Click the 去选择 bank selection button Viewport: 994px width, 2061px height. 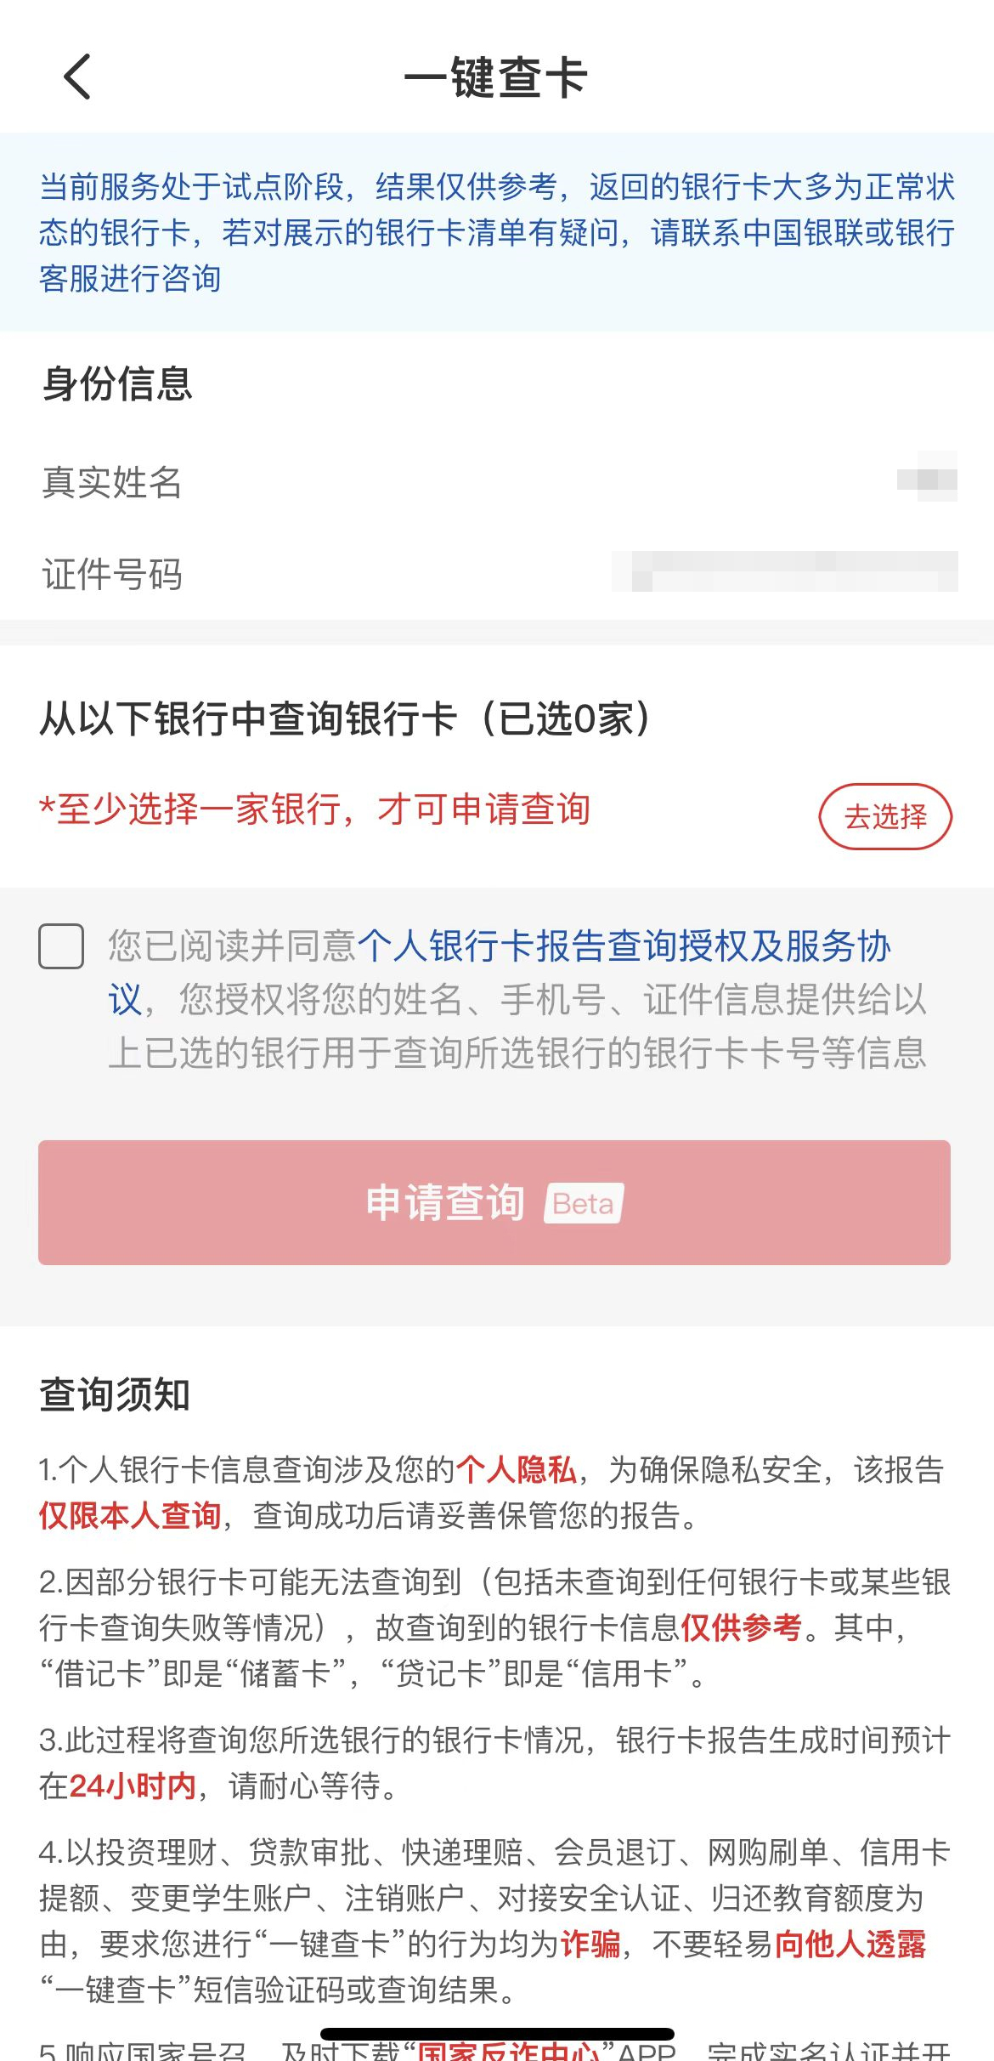884,816
